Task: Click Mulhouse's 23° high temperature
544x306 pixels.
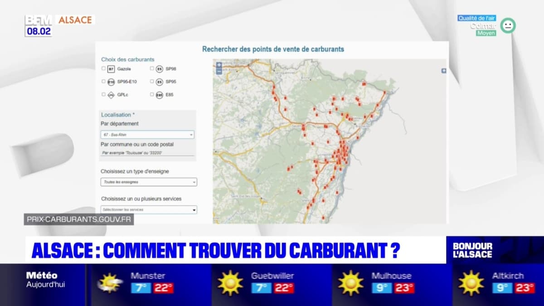Action: coord(404,288)
